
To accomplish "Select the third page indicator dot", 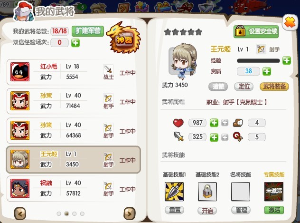I will pyautogui.click(x=75, y=213).
